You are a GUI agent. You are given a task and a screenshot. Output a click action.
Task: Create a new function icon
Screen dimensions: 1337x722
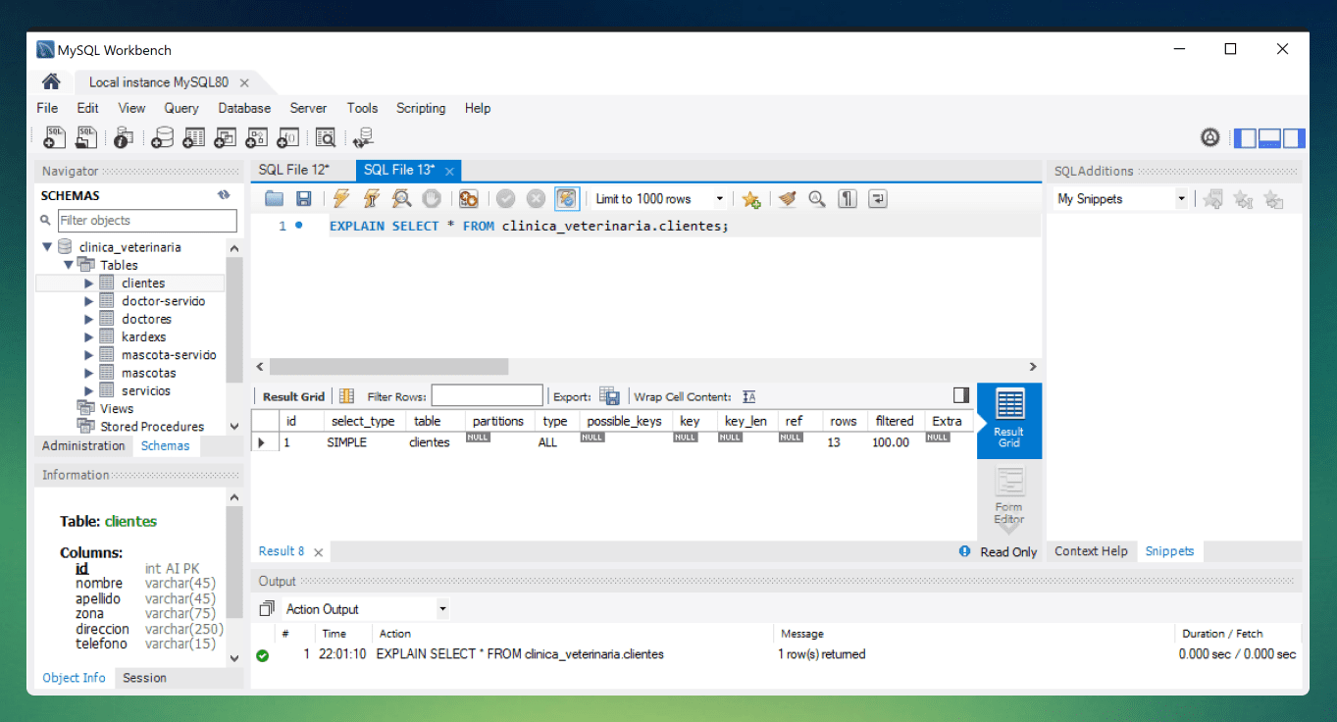[288, 138]
